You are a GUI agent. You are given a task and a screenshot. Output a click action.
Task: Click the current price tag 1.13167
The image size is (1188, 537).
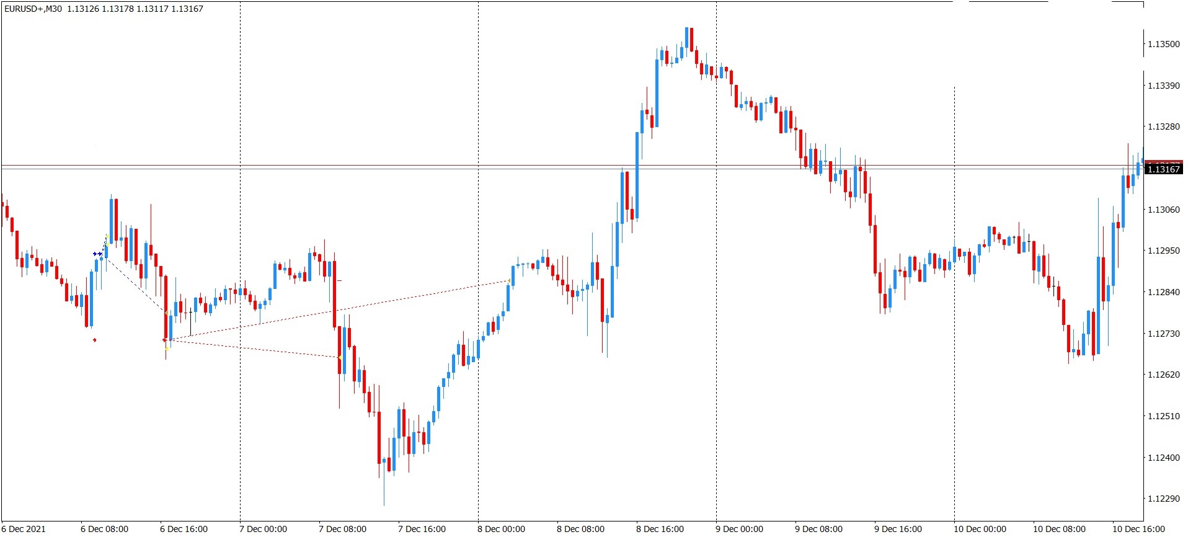1164,169
